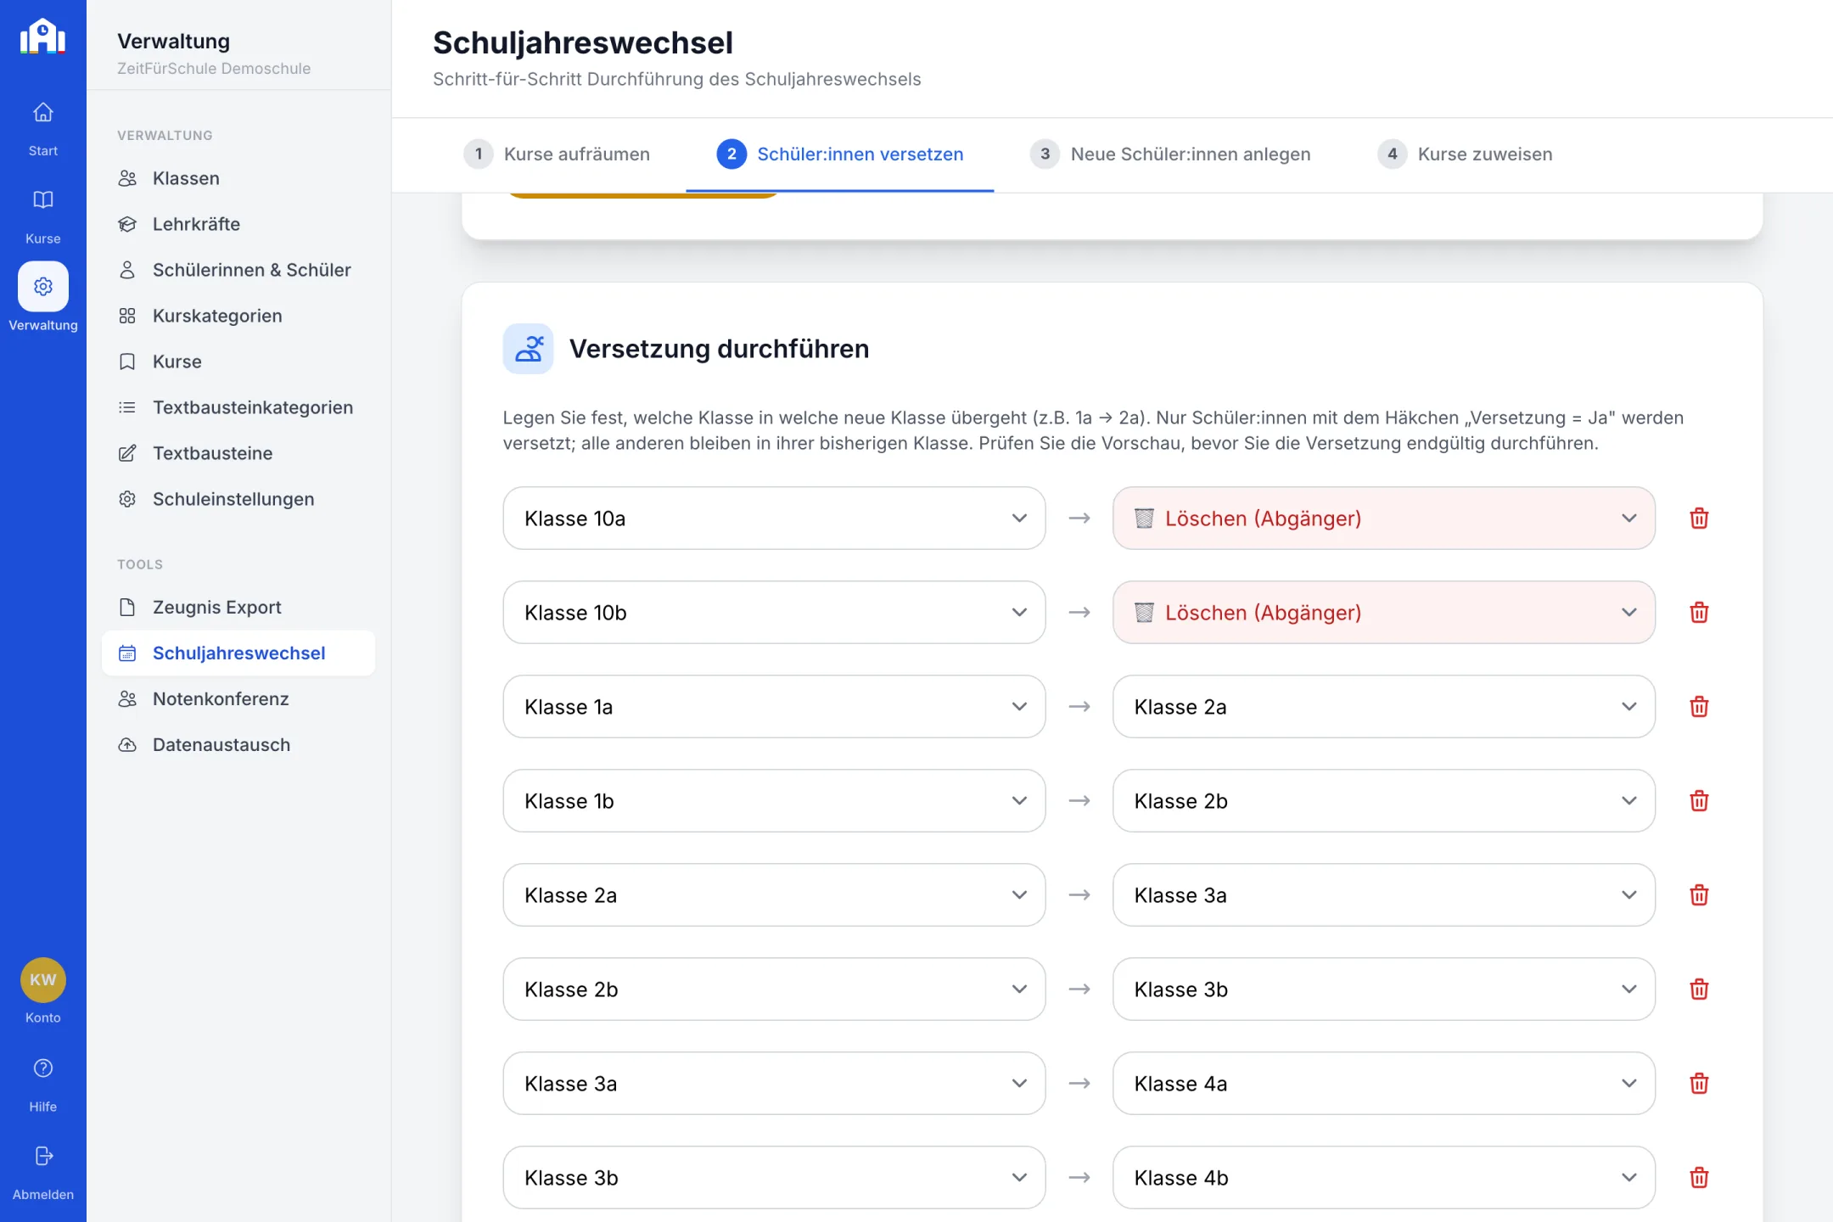Expand the Klasse 2a target dropdown
This screenshot has width=1833, height=1222.
(x=1384, y=707)
